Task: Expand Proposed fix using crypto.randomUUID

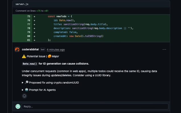Action: pos(50,83)
